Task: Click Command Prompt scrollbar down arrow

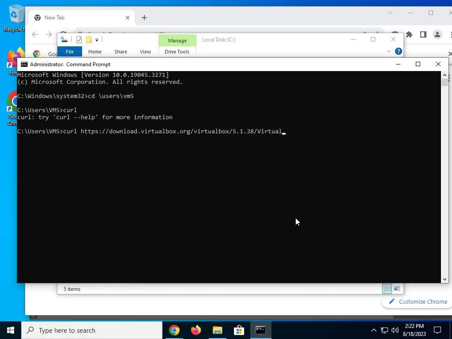Action: [444, 279]
